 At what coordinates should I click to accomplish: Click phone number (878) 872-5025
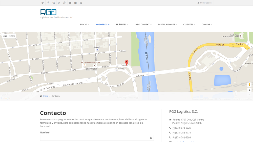tap(183, 128)
